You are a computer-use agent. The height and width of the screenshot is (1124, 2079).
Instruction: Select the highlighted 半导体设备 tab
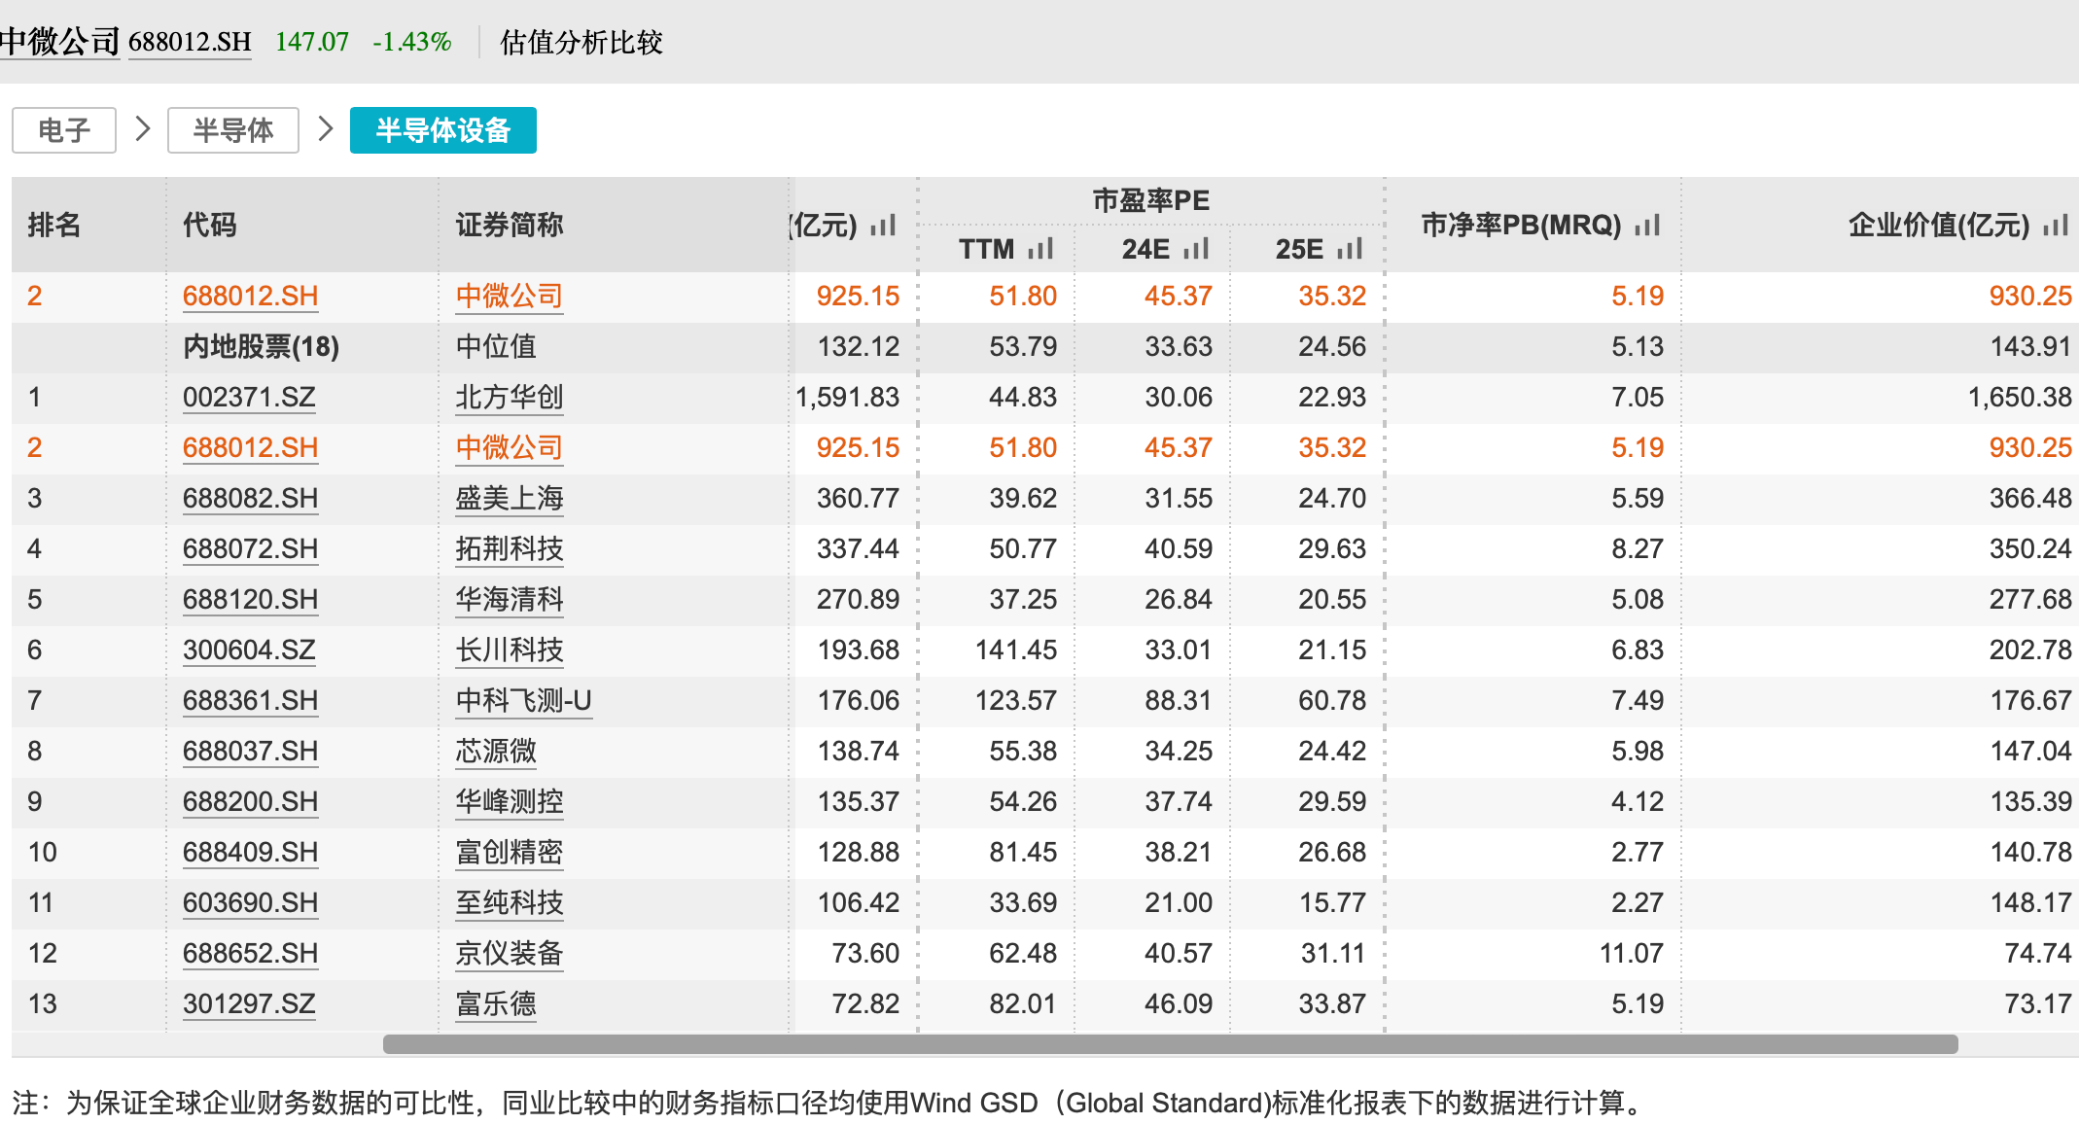point(442,129)
